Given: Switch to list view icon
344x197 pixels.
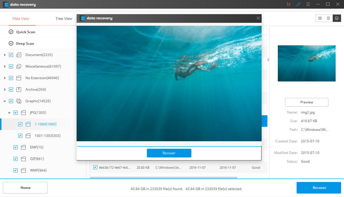Looking at the screenshot, I should [x=328, y=18].
